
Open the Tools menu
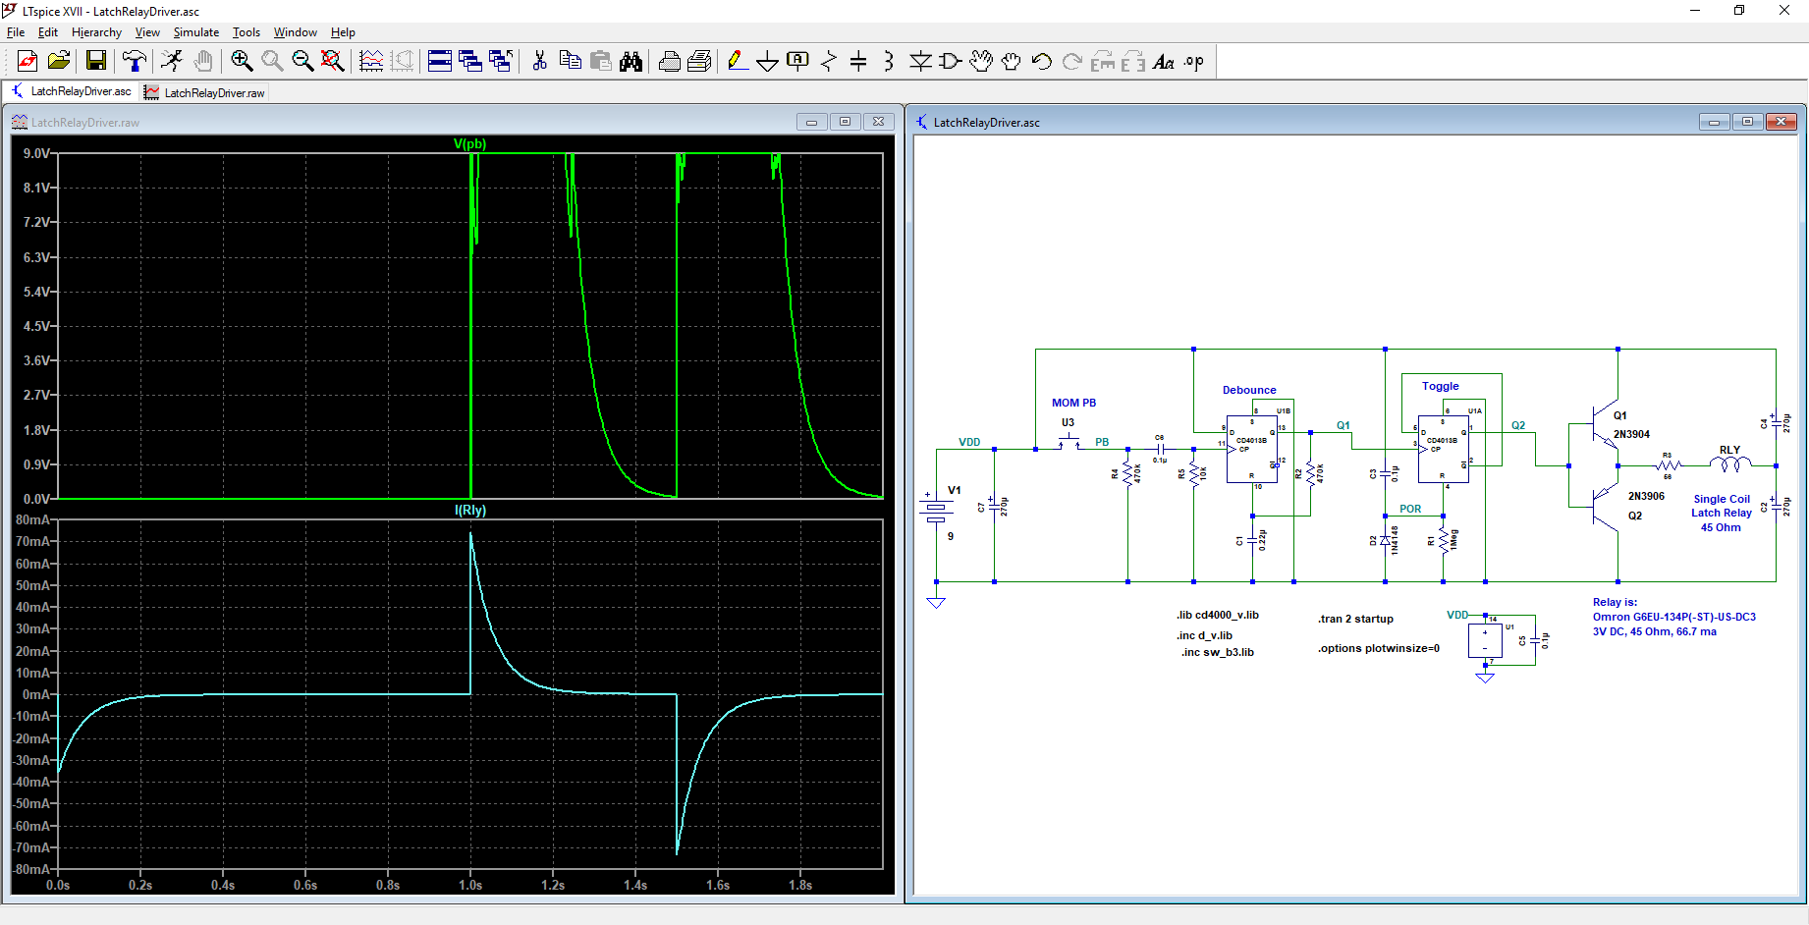click(247, 32)
